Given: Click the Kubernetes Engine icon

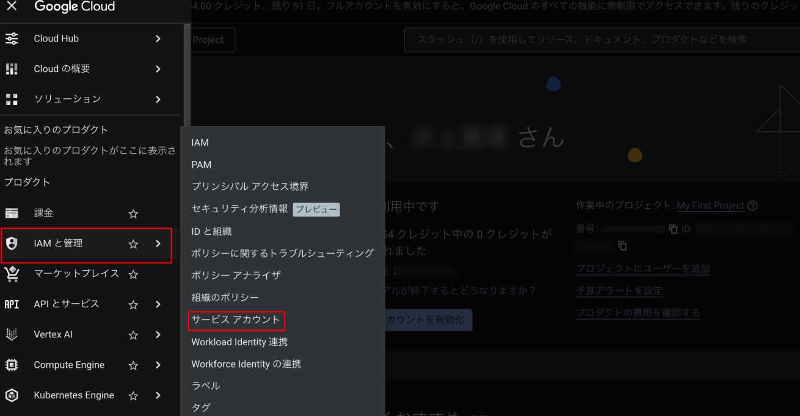Looking at the screenshot, I should click(x=12, y=395).
